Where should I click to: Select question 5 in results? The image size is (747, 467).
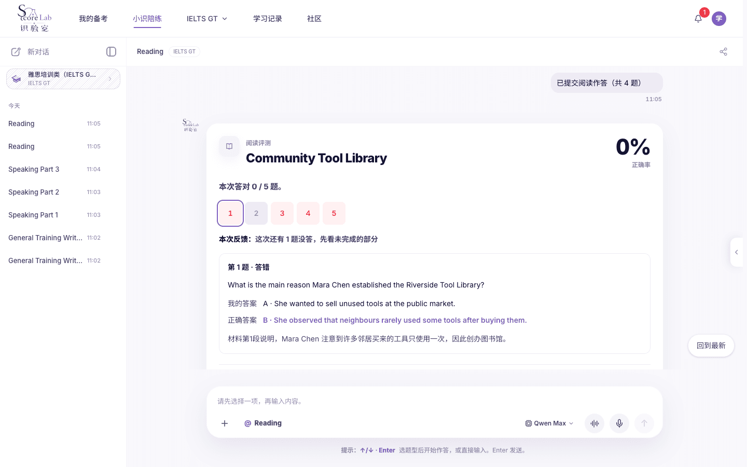tap(334, 213)
